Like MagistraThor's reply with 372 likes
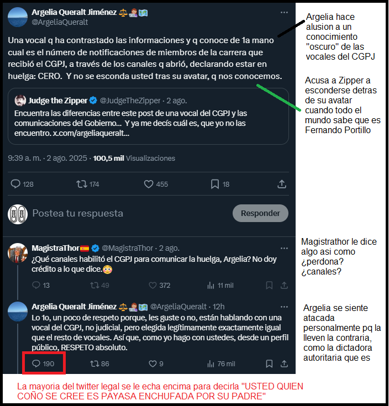 (153, 285)
